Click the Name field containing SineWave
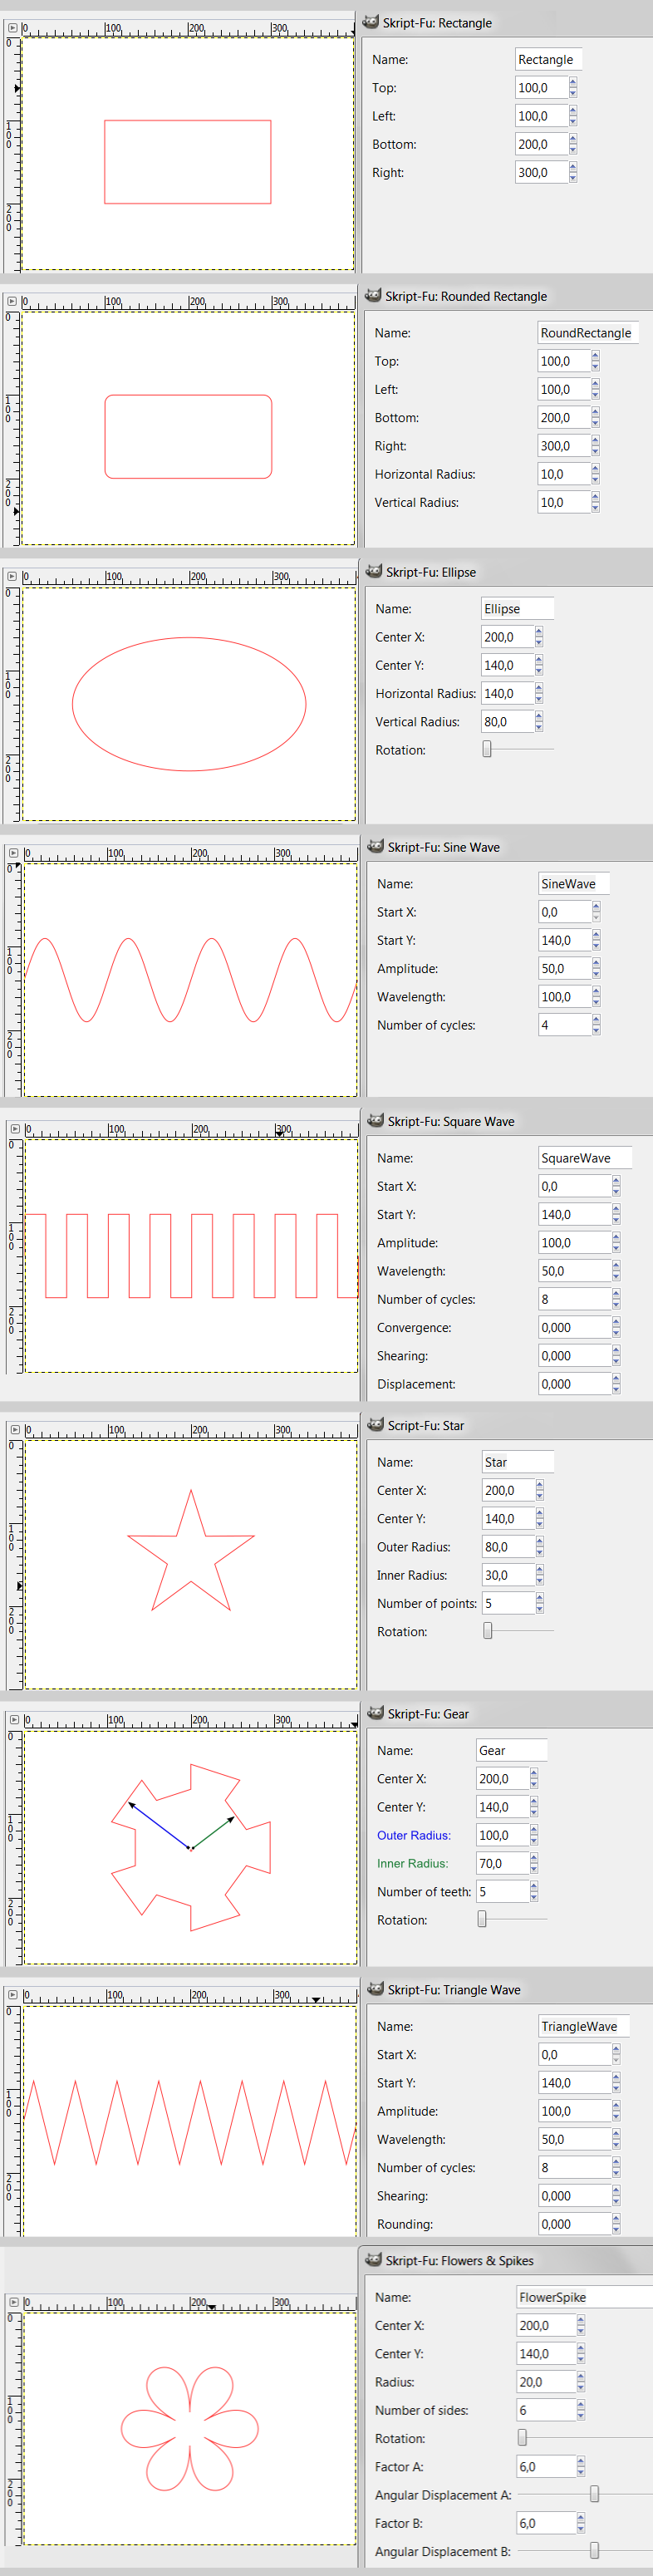The height and width of the screenshot is (2576, 653). (x=574, y=883)
